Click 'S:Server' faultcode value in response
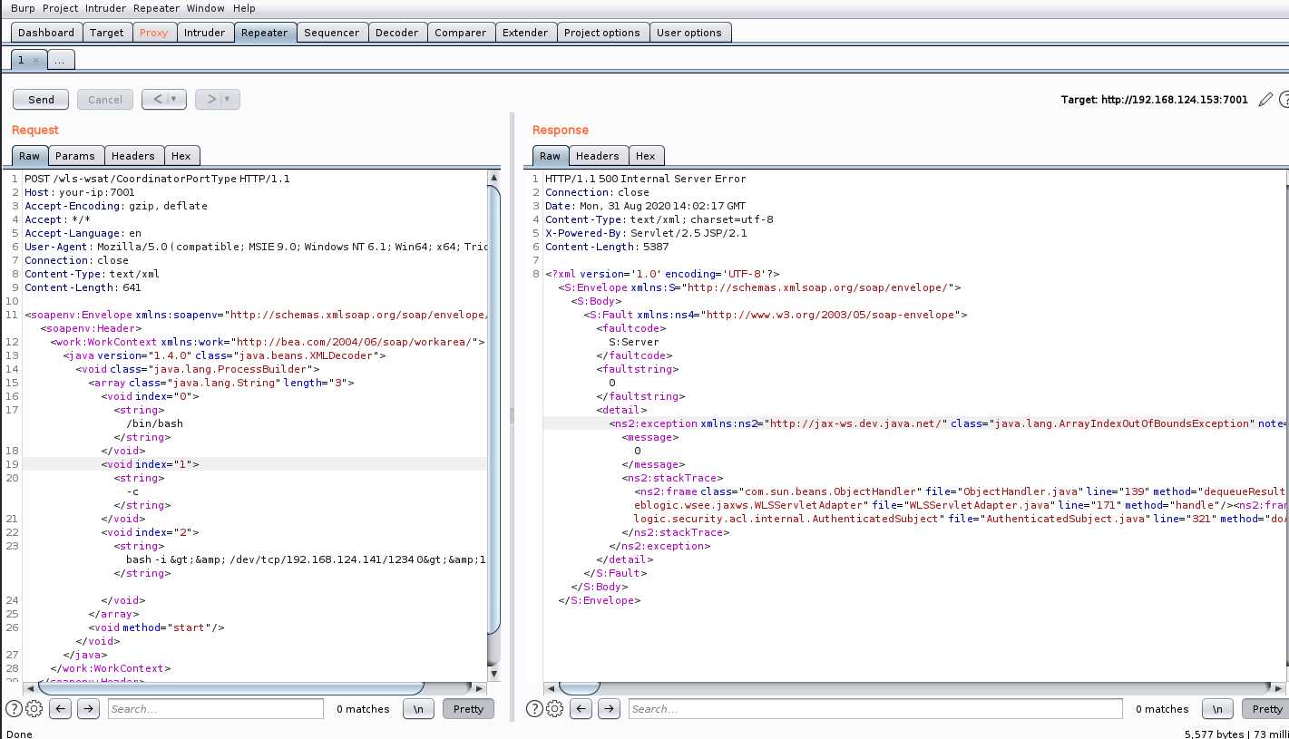The width and height of the screenshot is (1289, 739). coord(634,342)
